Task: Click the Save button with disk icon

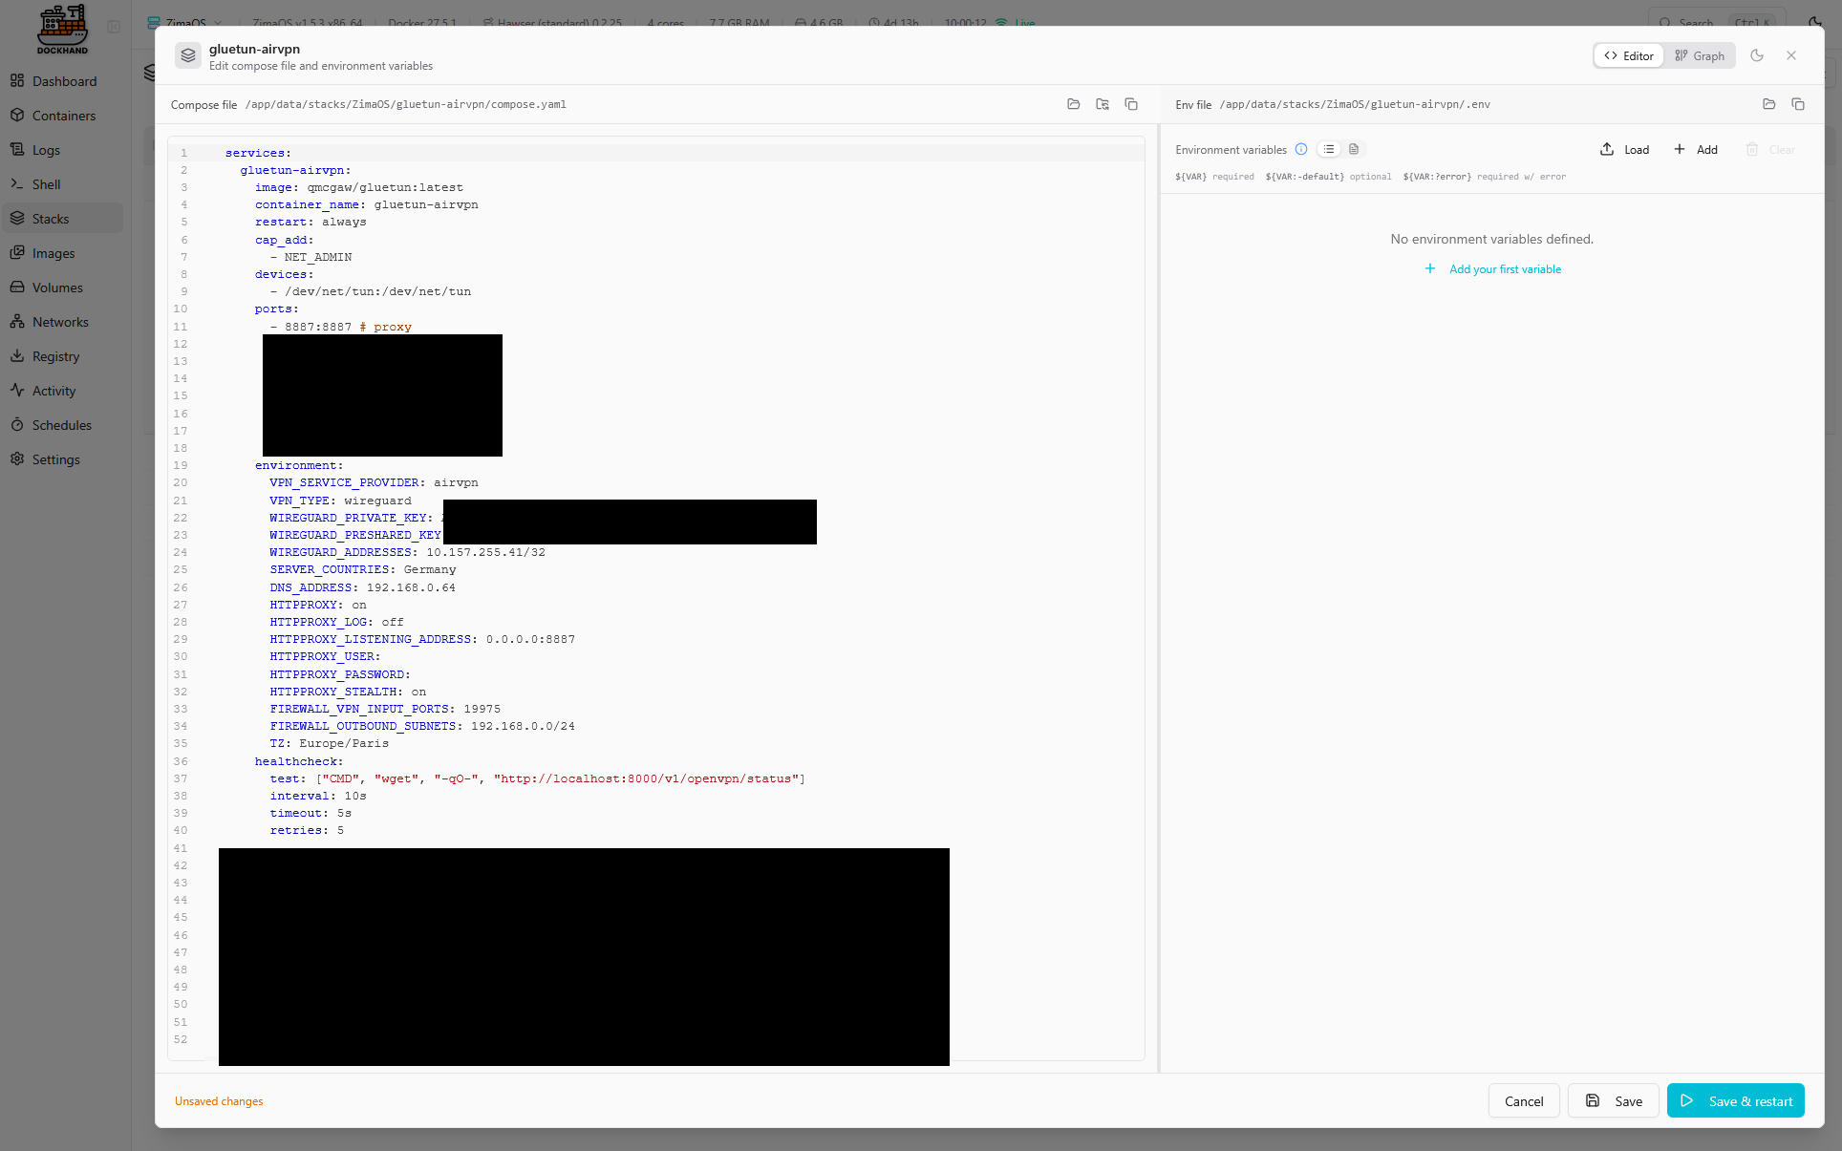Action: [1614, 1100]
